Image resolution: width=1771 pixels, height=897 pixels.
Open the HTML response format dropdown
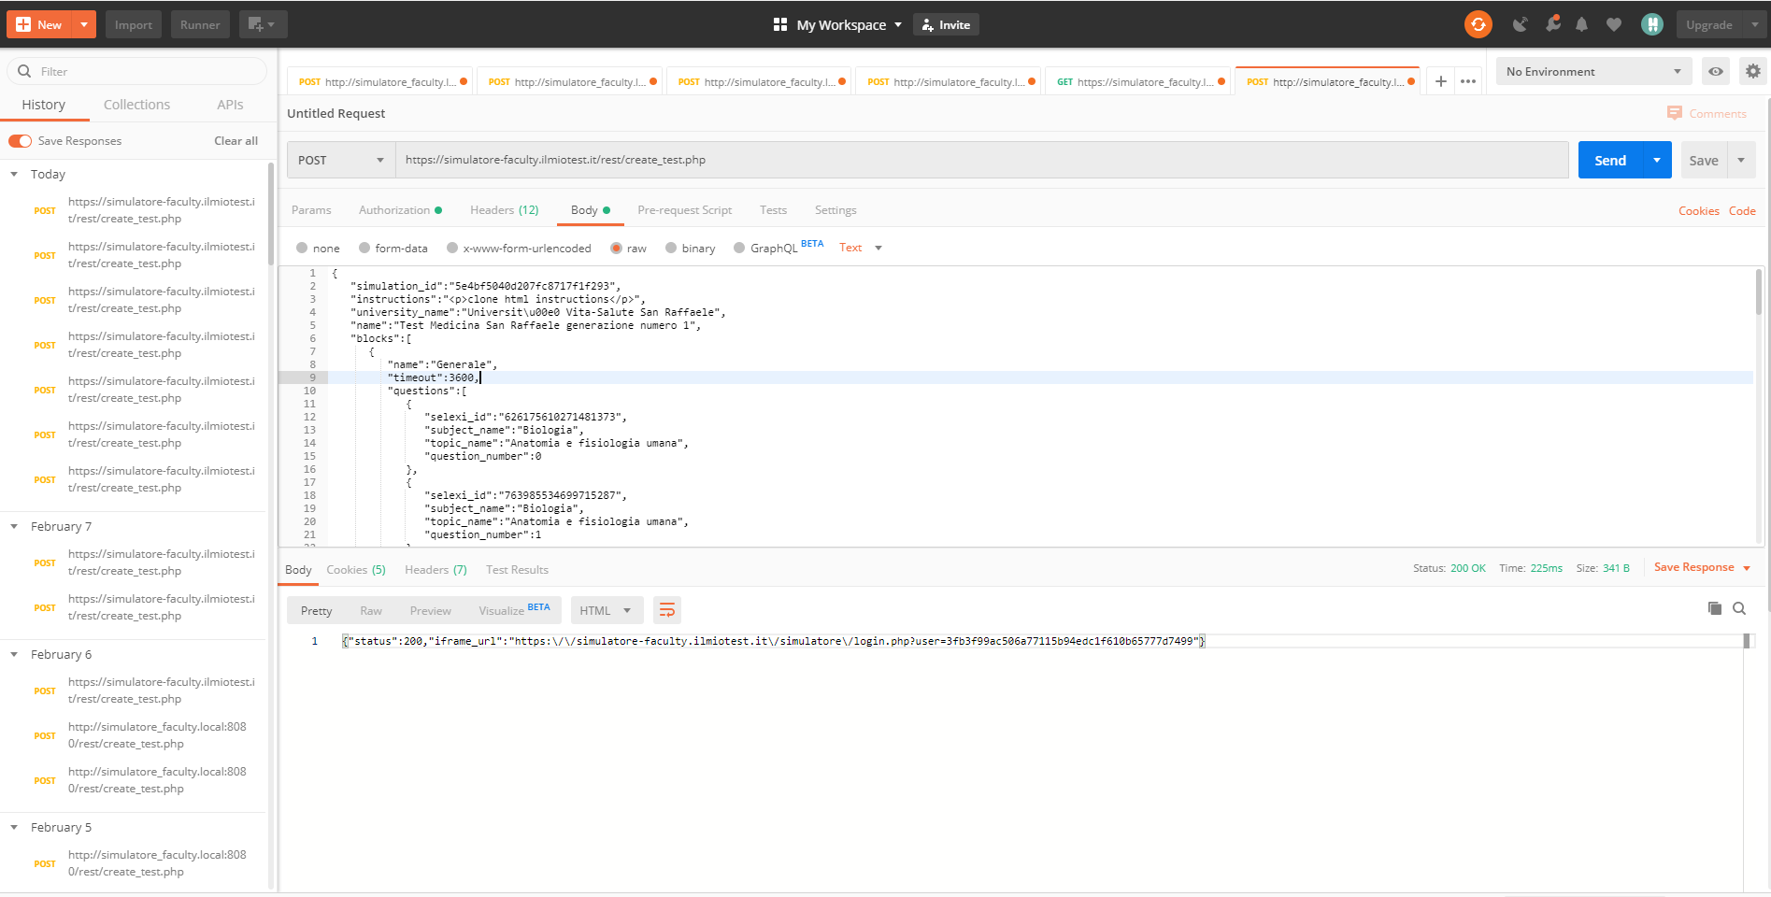[x=606, y=610]
